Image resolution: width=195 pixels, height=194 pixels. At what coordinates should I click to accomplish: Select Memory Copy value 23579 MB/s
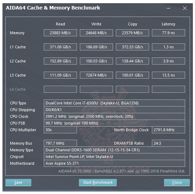pyautogui.click(x=132, y=33)
